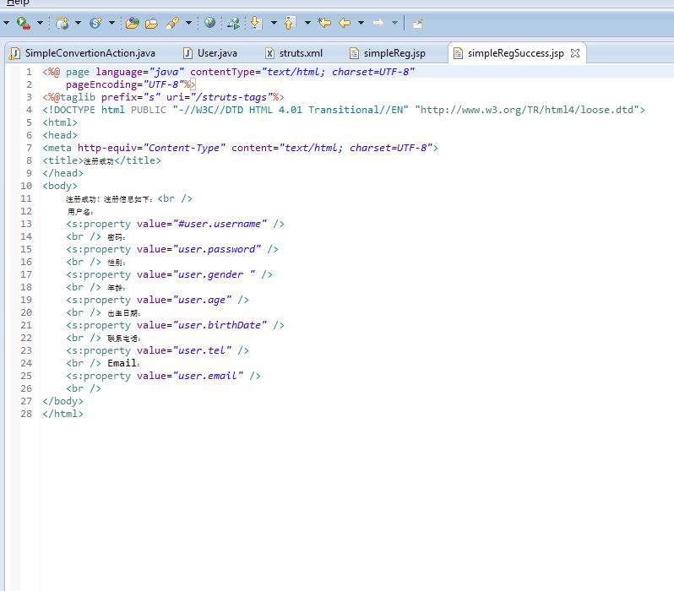Click line number 28 in the gutter
Screen dimensions: 674x591
pos(26,414)
